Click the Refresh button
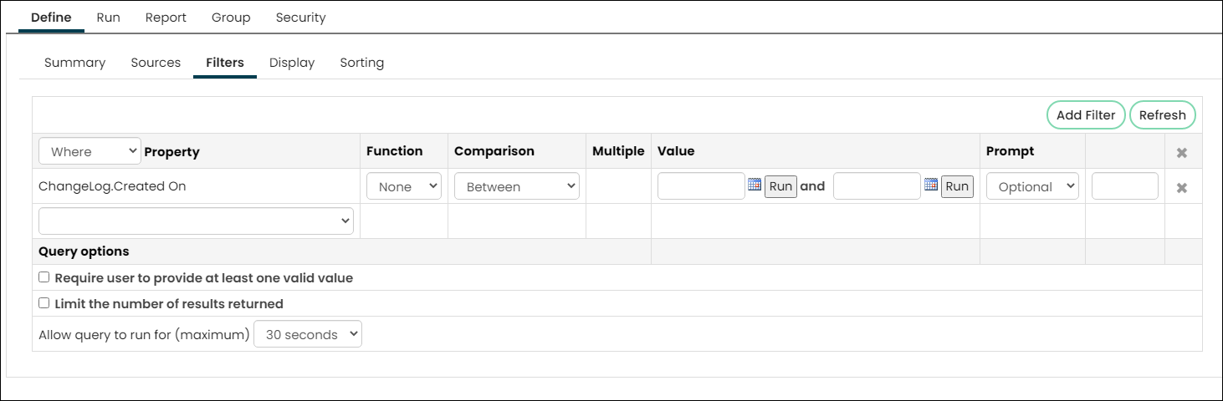 click(x=1163, y=115)
